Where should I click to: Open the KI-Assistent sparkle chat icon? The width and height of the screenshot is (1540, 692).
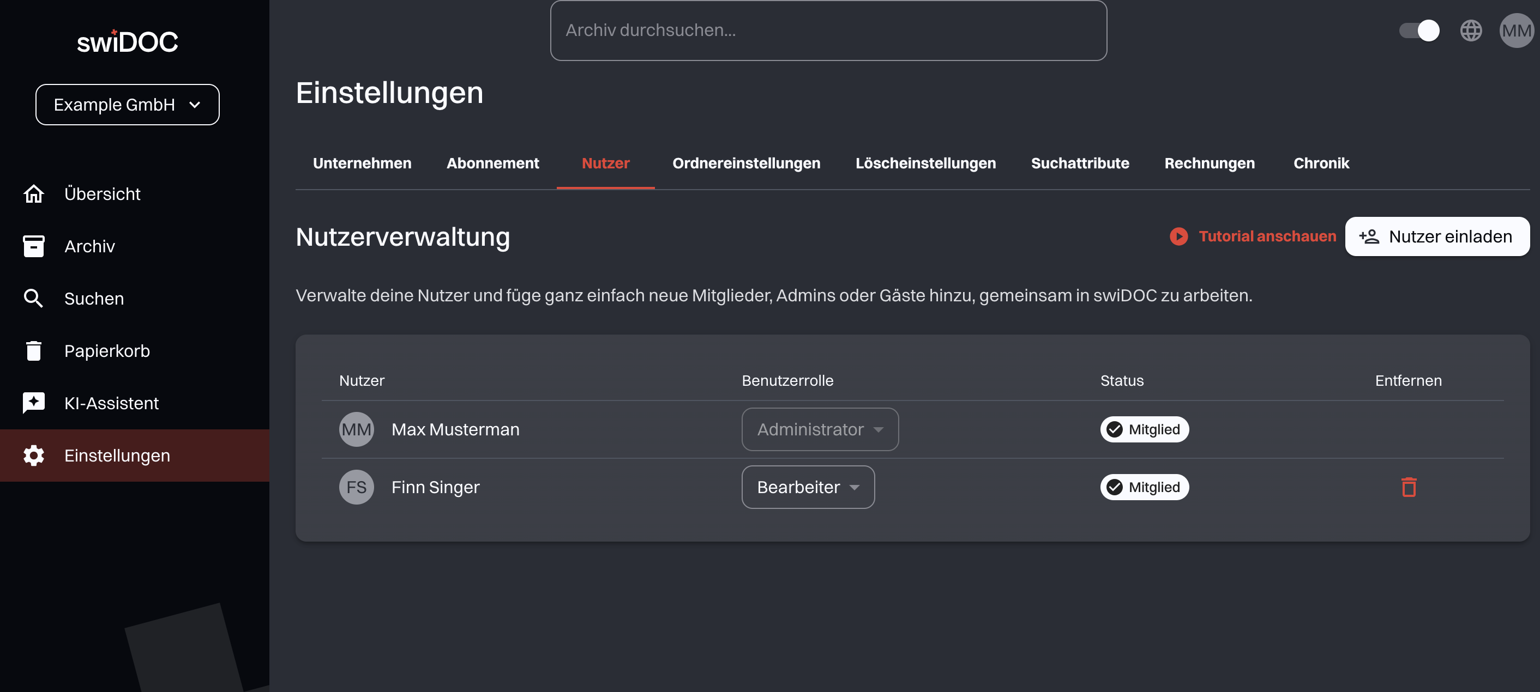[x=33, y=403]
